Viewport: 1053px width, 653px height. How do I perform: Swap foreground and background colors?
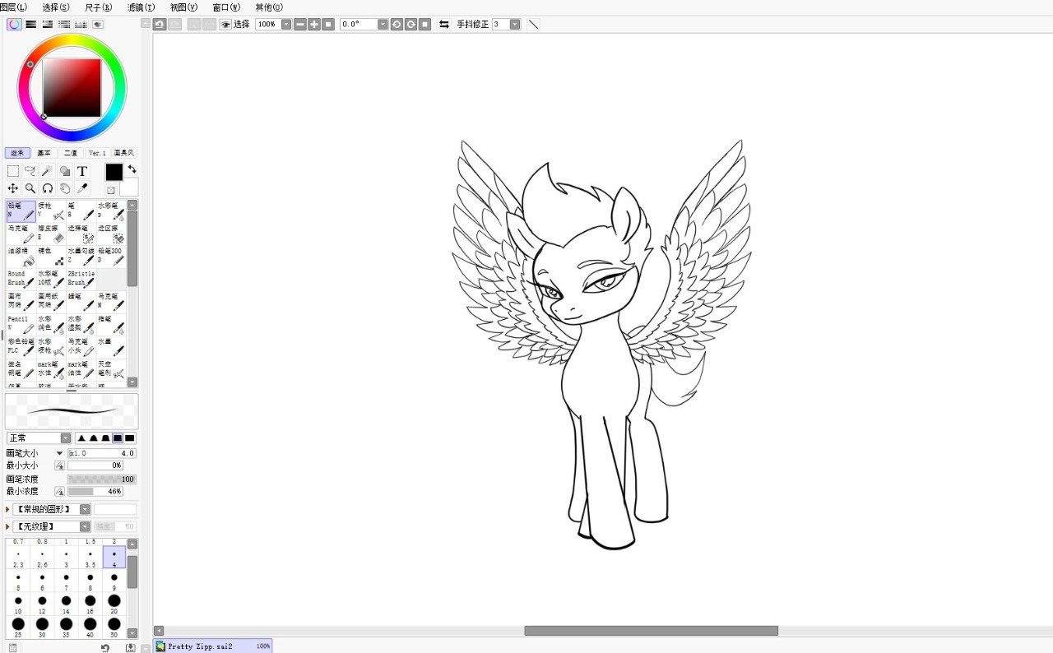point(132,169)
